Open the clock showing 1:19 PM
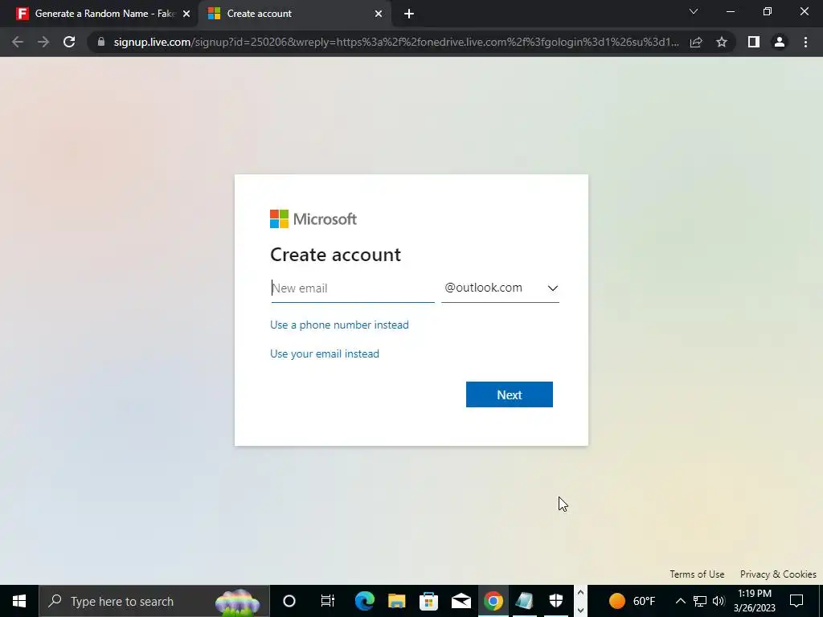This screenshot has height=617, width=823. tap(755, 601)
